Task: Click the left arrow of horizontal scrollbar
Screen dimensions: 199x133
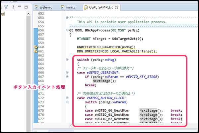Action: coord(71,125)
